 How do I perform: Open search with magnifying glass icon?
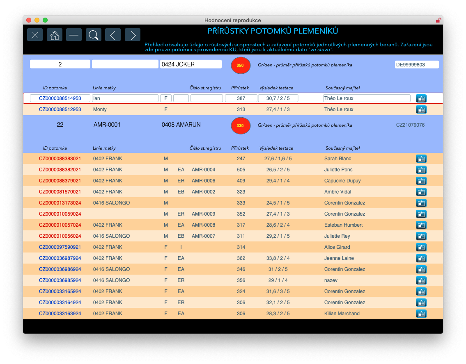click(94, 35)
